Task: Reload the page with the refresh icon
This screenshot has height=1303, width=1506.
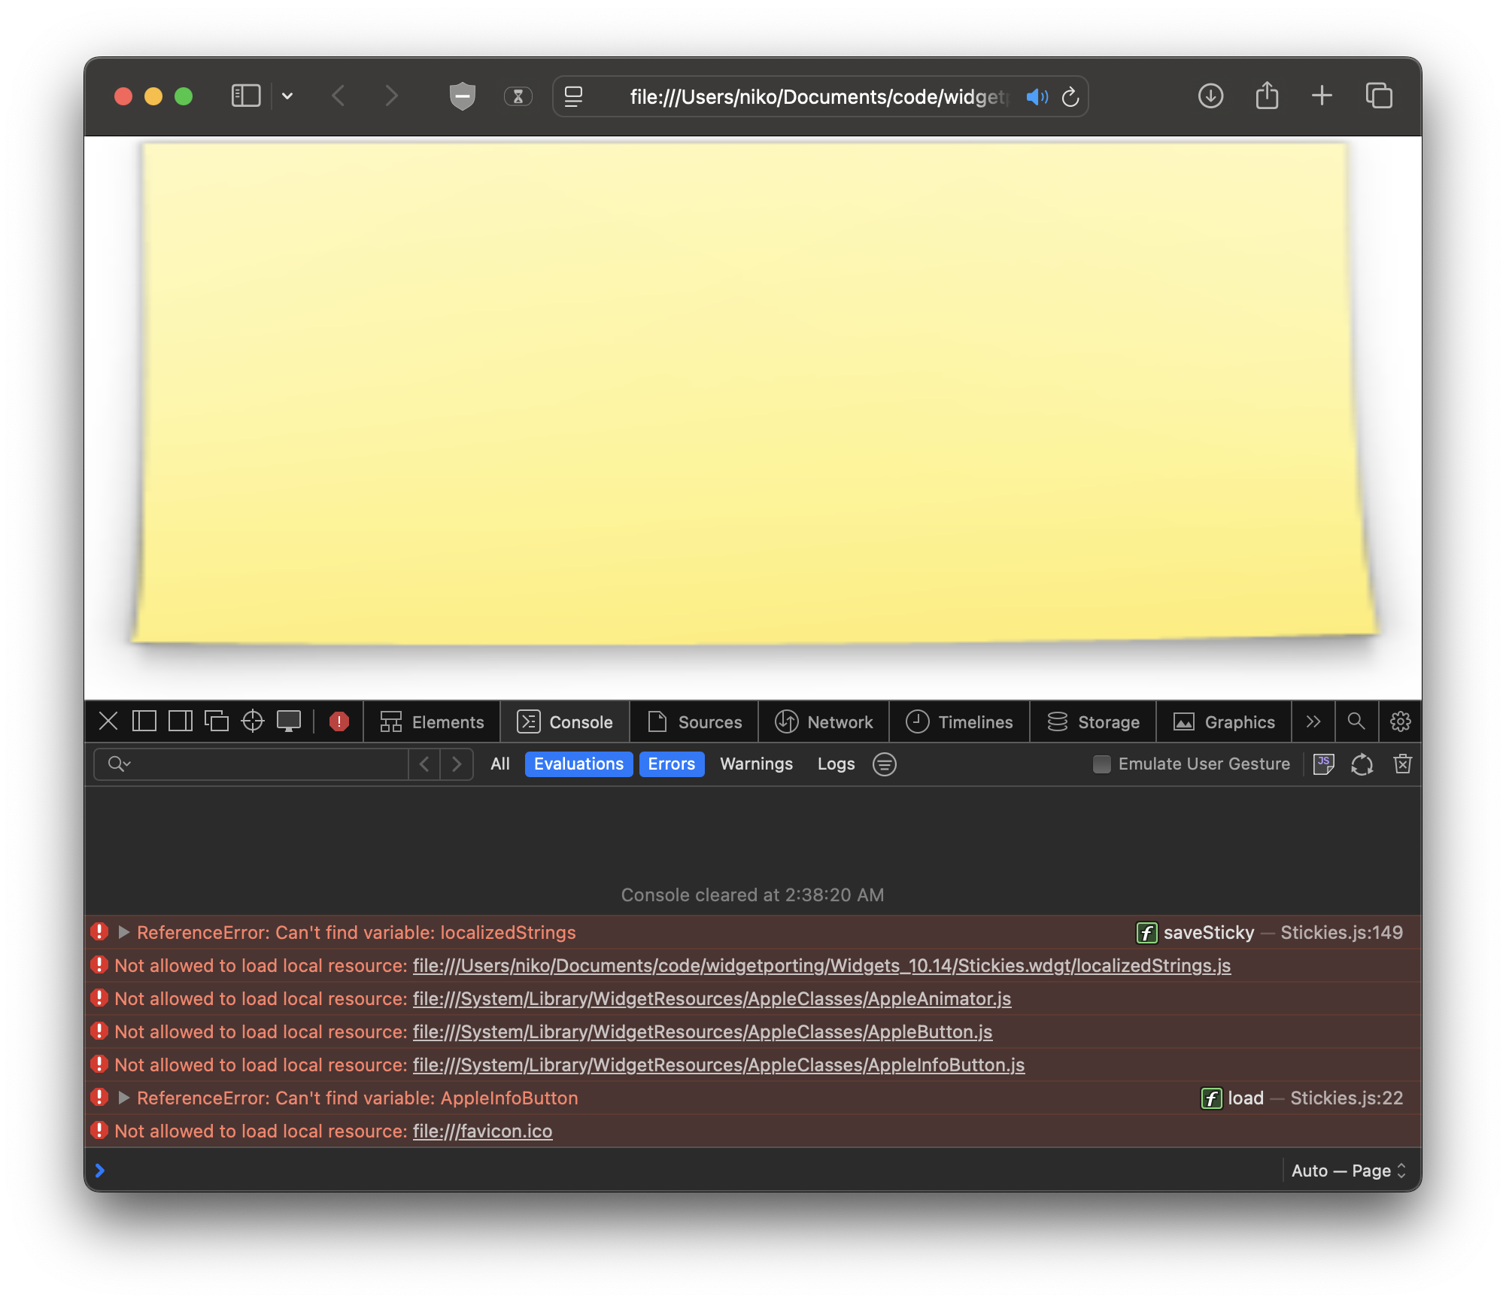Action: click(x=1070, y=97)
